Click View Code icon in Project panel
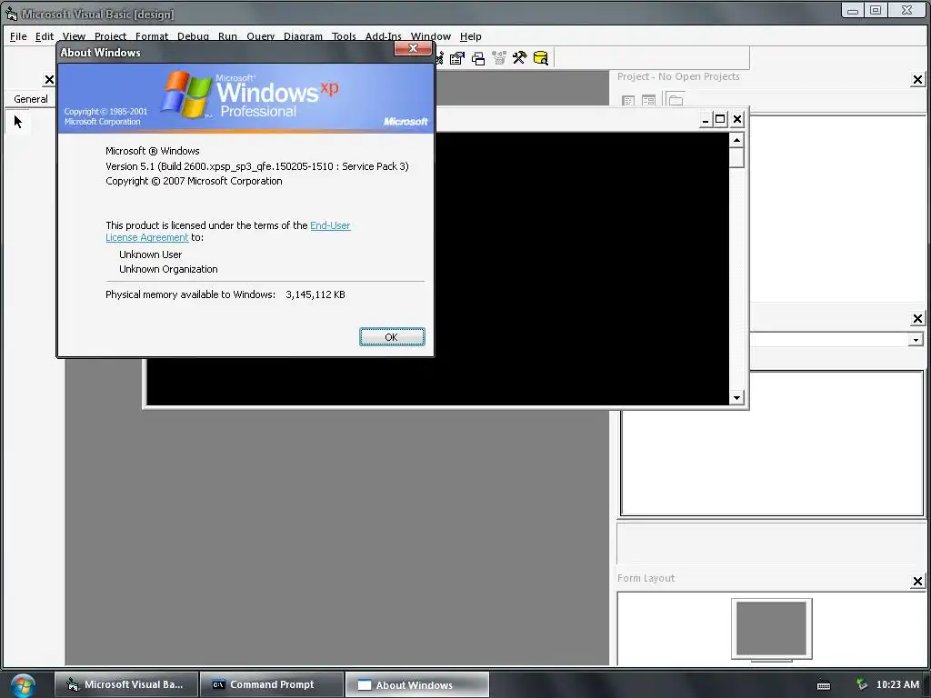This screenshot has height=698, width=931. (628, 100)
